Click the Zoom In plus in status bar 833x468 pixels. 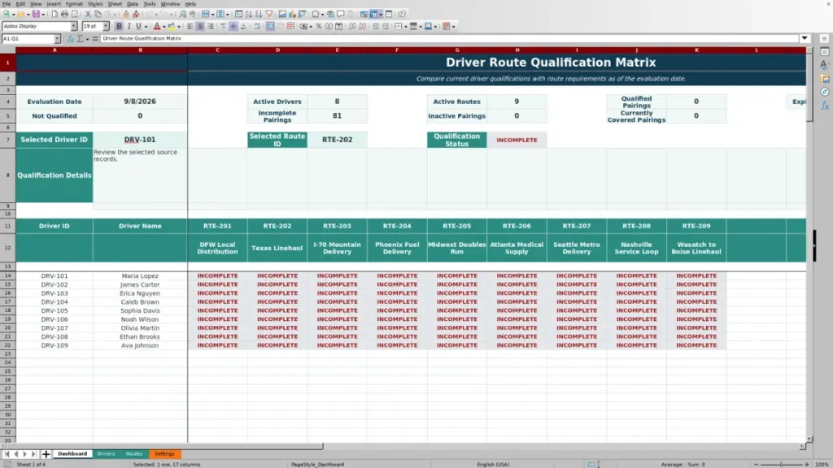tap(806, 464)
